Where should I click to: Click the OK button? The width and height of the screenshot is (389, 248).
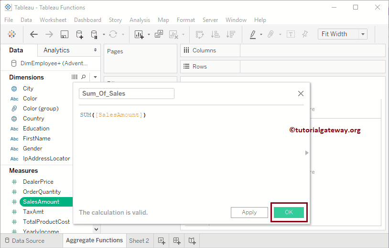point(289,212)
